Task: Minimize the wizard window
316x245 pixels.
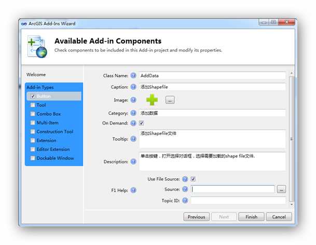Action: [x=264, y=22]
